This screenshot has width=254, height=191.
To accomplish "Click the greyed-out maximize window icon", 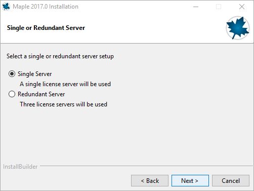I will 219,7.
